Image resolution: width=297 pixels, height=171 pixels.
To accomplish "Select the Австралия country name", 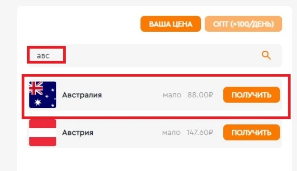I will (82, 95).
